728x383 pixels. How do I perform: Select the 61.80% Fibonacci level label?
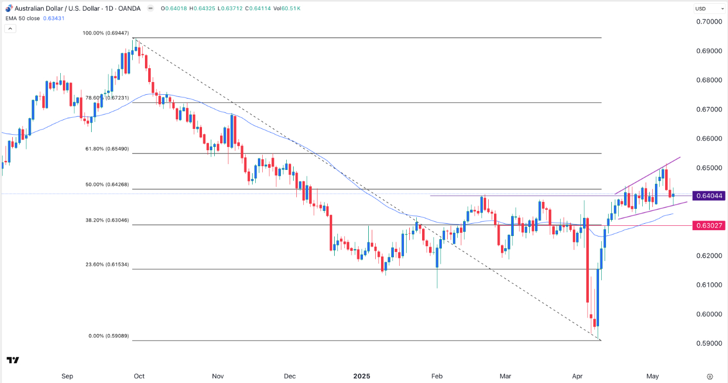(x=108, y=149)
